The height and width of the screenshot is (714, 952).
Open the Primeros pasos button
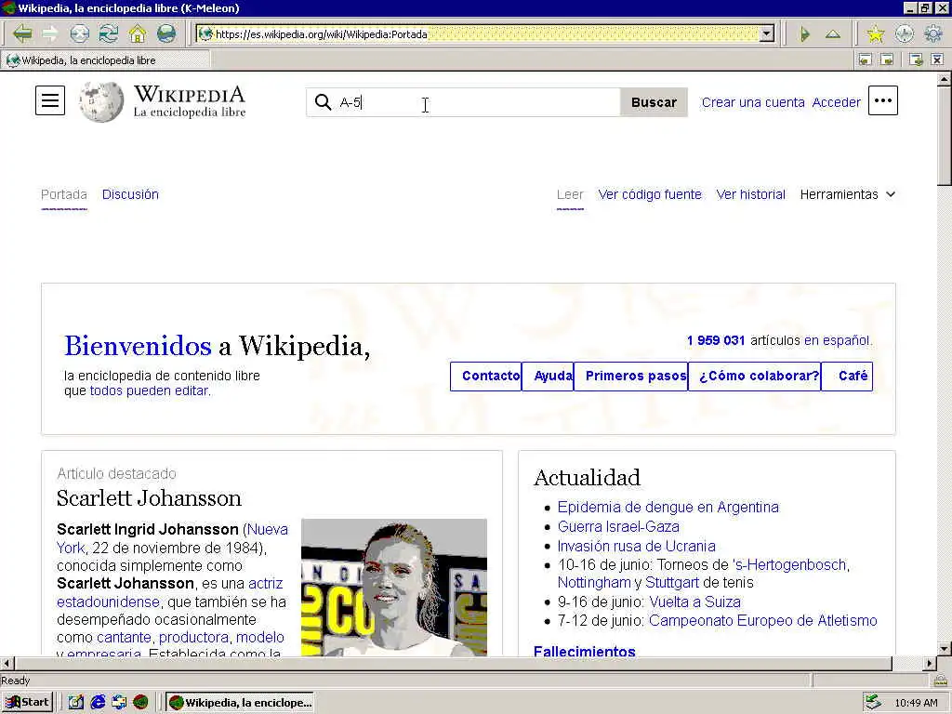(631, 376)
